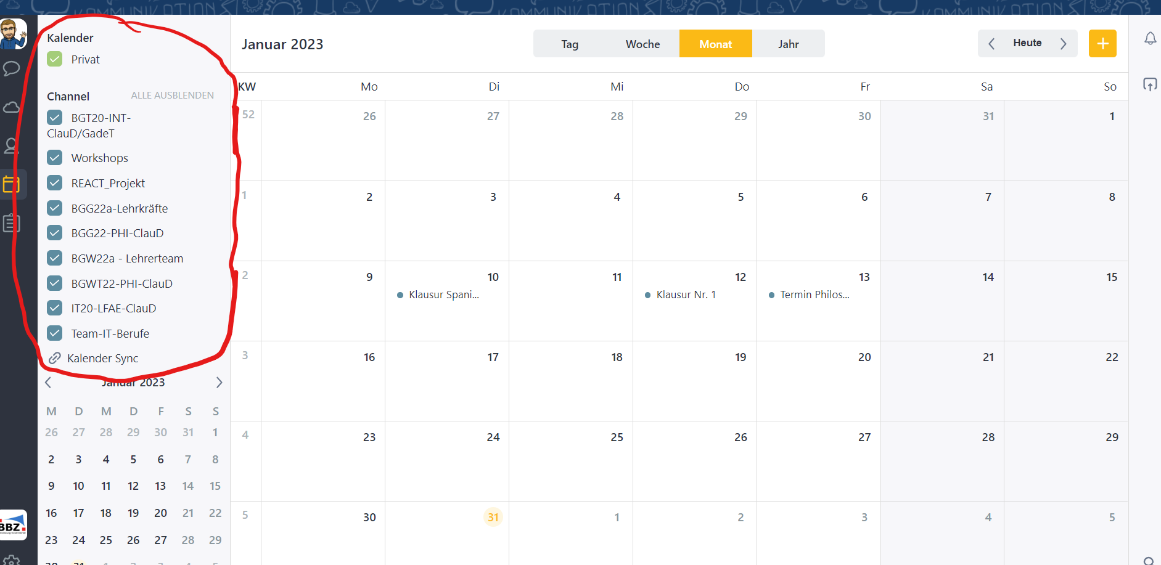Disable the REACT_Projekt channel checkbox

(x=55, y=183)
